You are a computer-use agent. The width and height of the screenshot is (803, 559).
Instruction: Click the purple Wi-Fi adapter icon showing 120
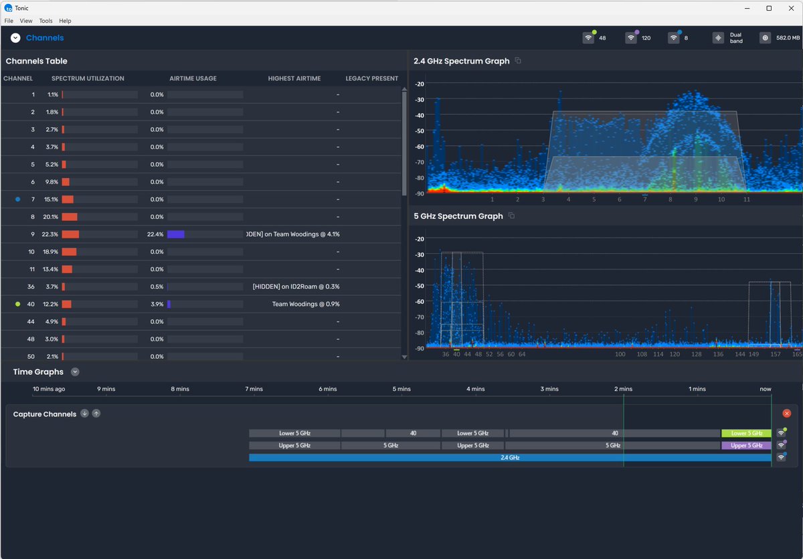(631, 38)
